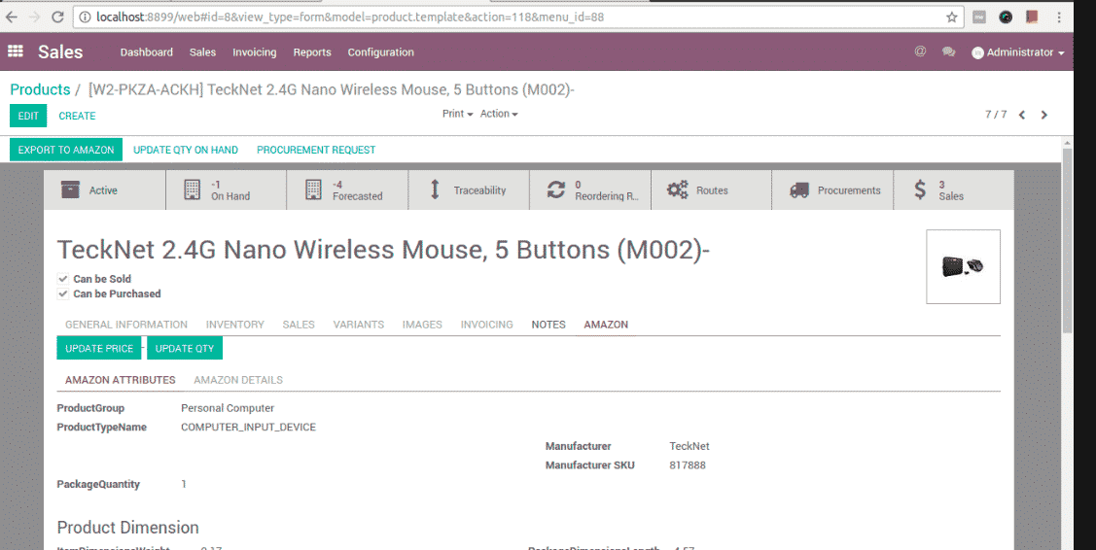Image resolution: width=1096 pixels, height=550 pixels.
Task: Open the conversations chat bubble icon
Action: [948, 52]
